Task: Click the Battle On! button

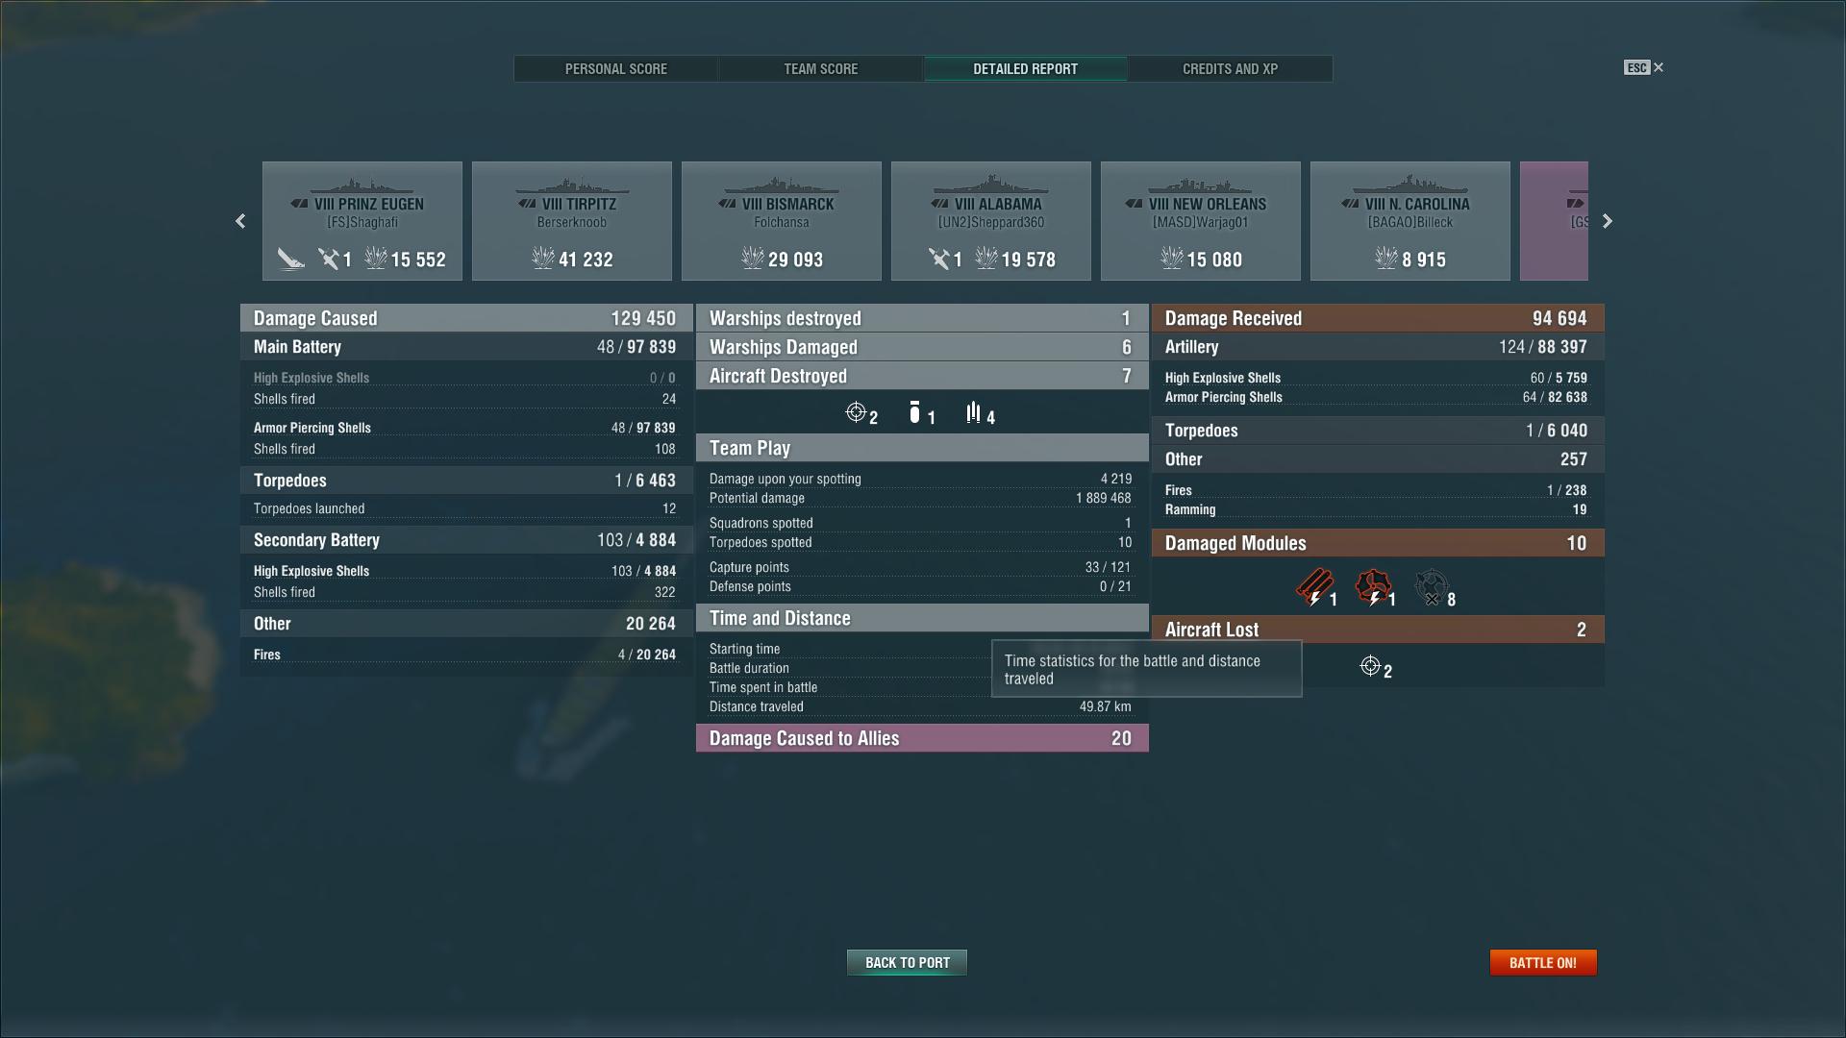Action: pos(1543,962)
